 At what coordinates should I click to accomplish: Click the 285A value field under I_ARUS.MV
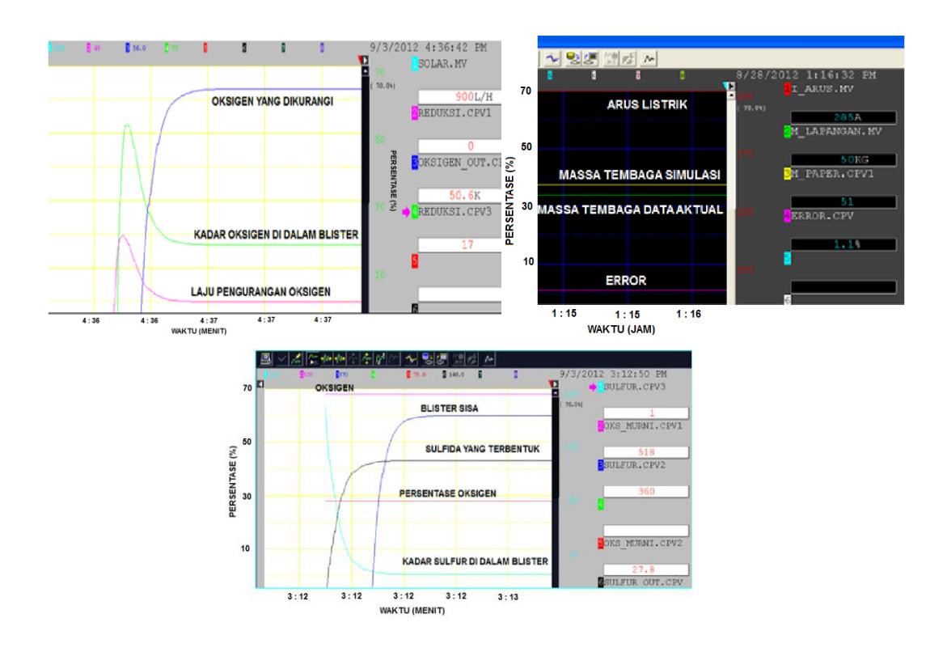843,117
